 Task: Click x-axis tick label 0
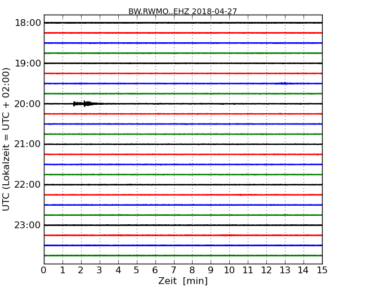click(x=44, y=270)
